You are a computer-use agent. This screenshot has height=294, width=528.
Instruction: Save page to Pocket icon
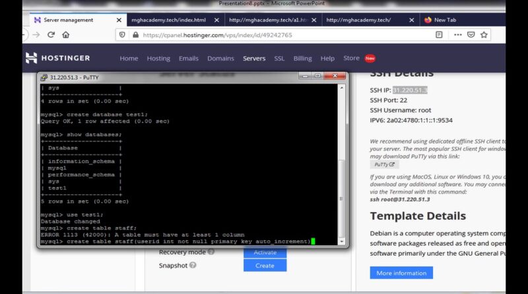pos(471,35)
